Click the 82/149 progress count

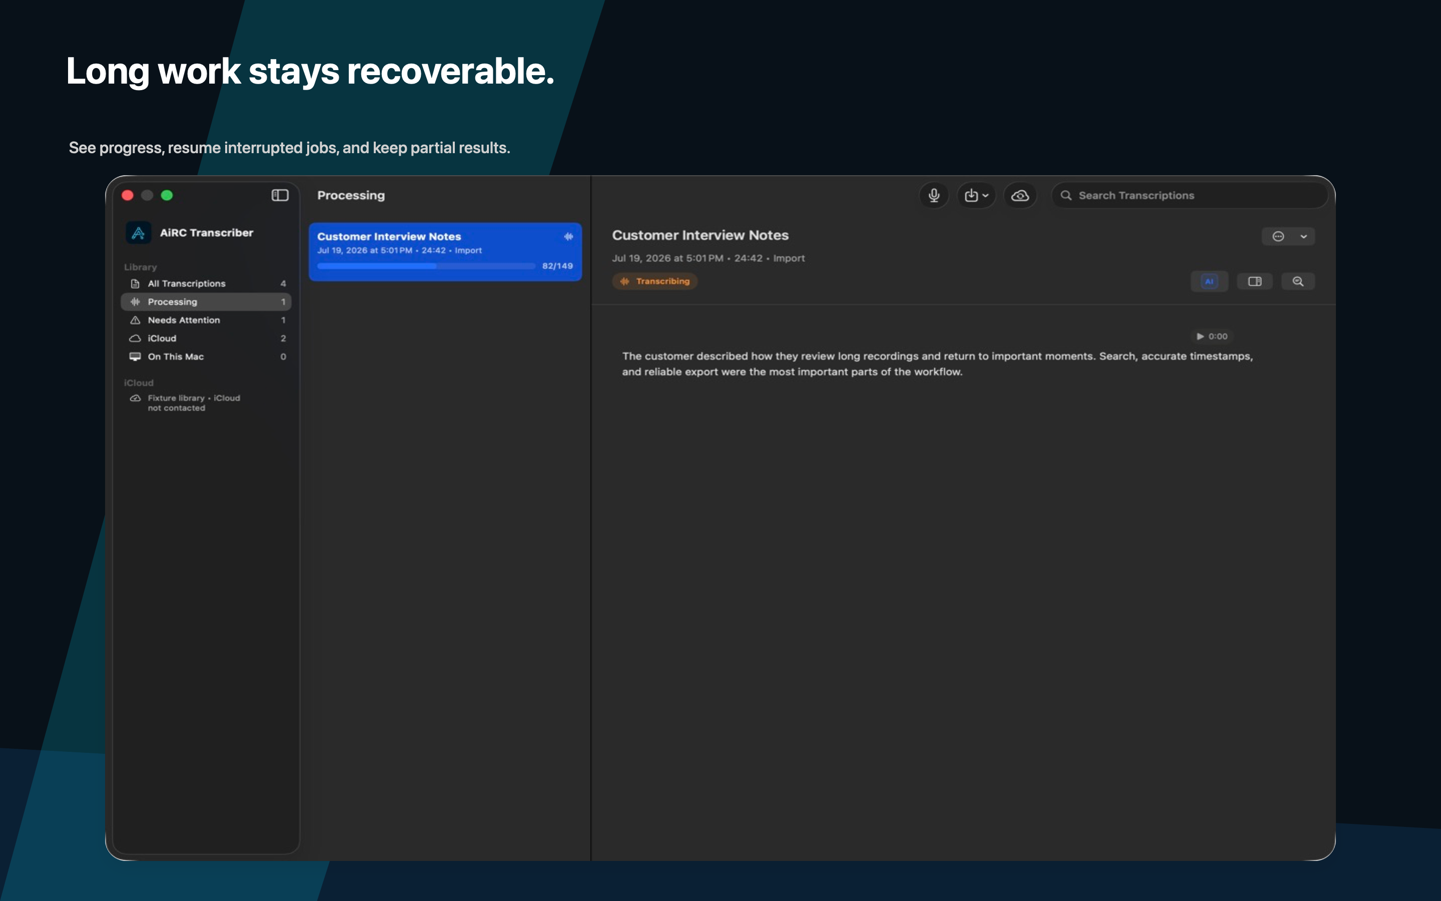point(557,266)
